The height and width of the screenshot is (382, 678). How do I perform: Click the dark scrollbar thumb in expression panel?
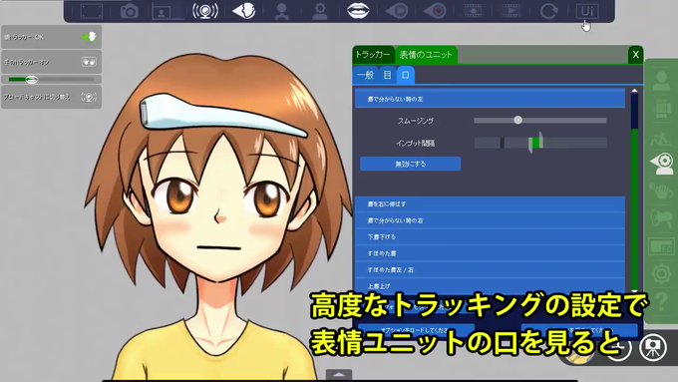click(x=634, y=111)
